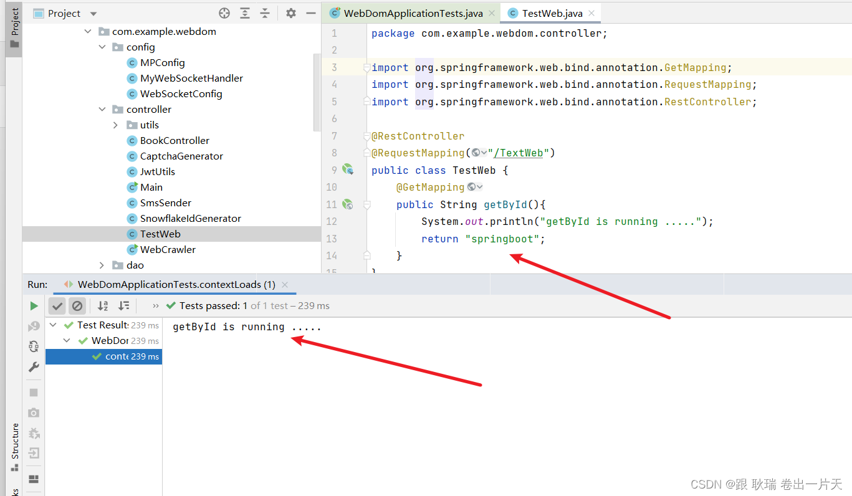Click the Restore Layout icon in Run sidebar
The height and width of the screenshot is (496, 852).
click(34, 479)
